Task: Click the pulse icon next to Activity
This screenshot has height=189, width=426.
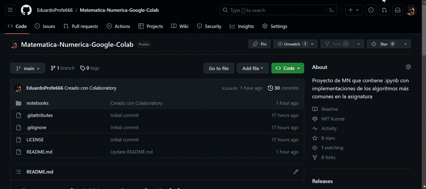Action: tap(315, 128)
